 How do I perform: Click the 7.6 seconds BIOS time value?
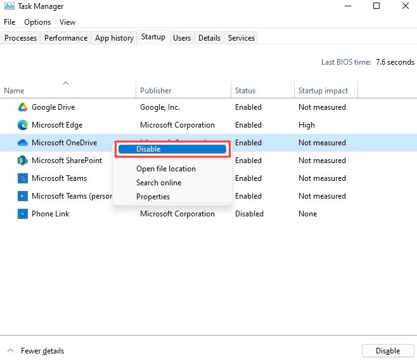coord(395,62)
